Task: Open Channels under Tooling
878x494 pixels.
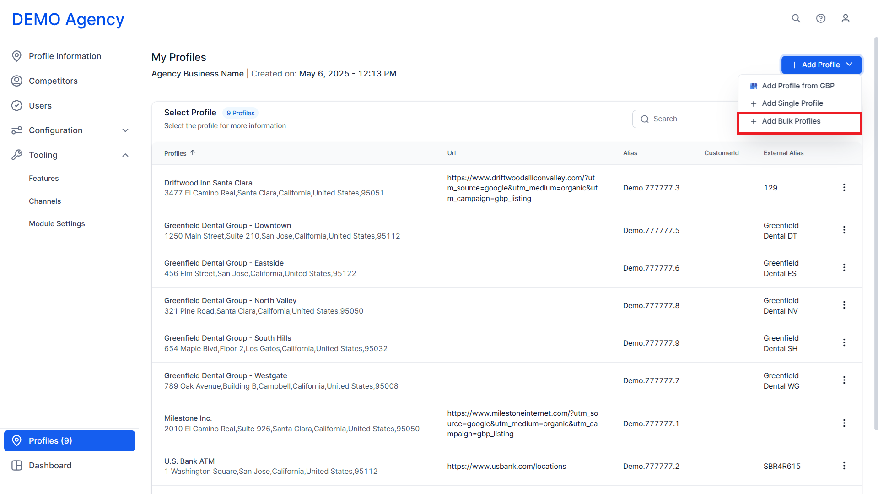Action: (x=45, y=201)
